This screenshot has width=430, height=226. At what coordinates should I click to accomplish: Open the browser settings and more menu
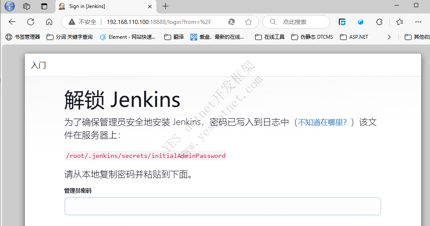tap(418, 22)
